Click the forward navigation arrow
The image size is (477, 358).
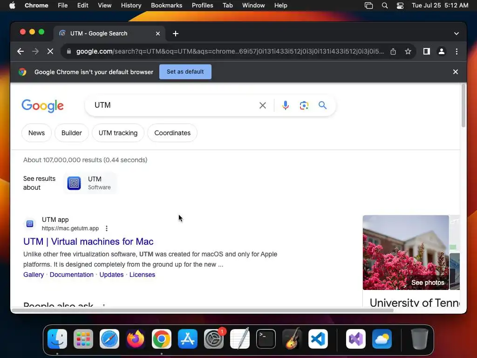coord(35,51)
